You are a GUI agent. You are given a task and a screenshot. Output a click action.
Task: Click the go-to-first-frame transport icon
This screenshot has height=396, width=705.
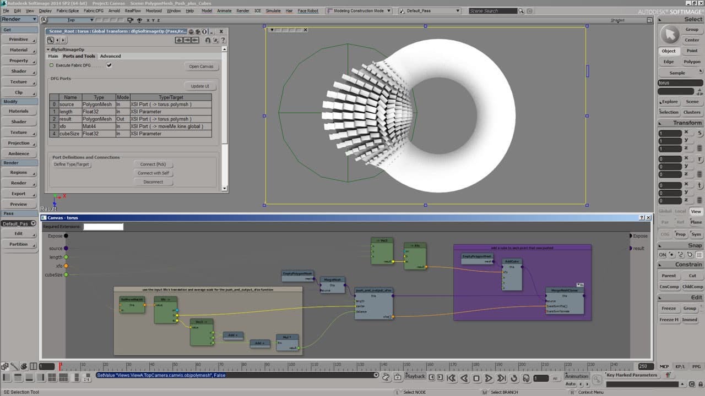pyautogui.click(x=452, y=377)
